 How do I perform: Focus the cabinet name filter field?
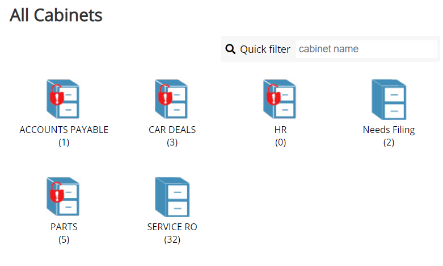366,49
